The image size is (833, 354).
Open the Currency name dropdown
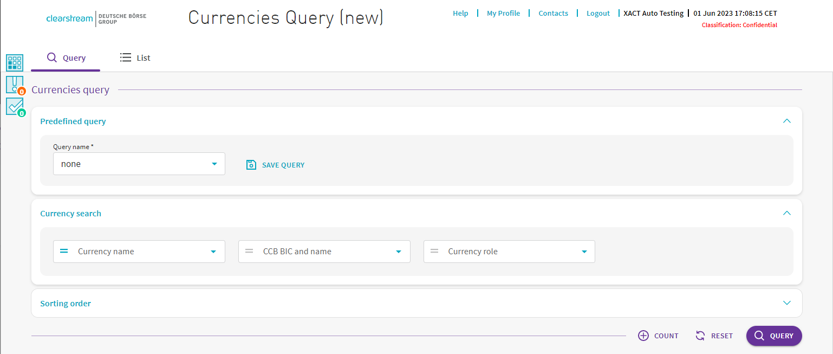139,252
